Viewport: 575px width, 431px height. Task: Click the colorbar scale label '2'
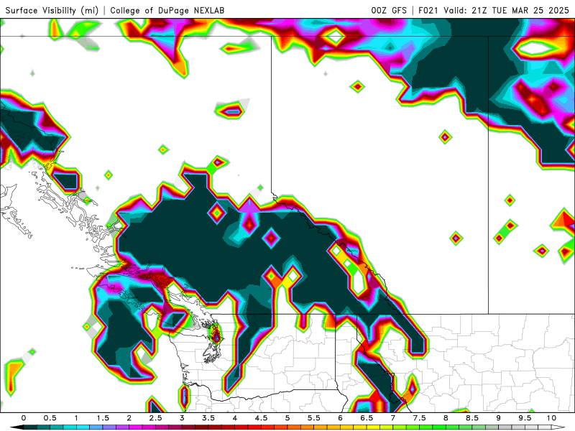pyautogui.click(x=129, y=418)
